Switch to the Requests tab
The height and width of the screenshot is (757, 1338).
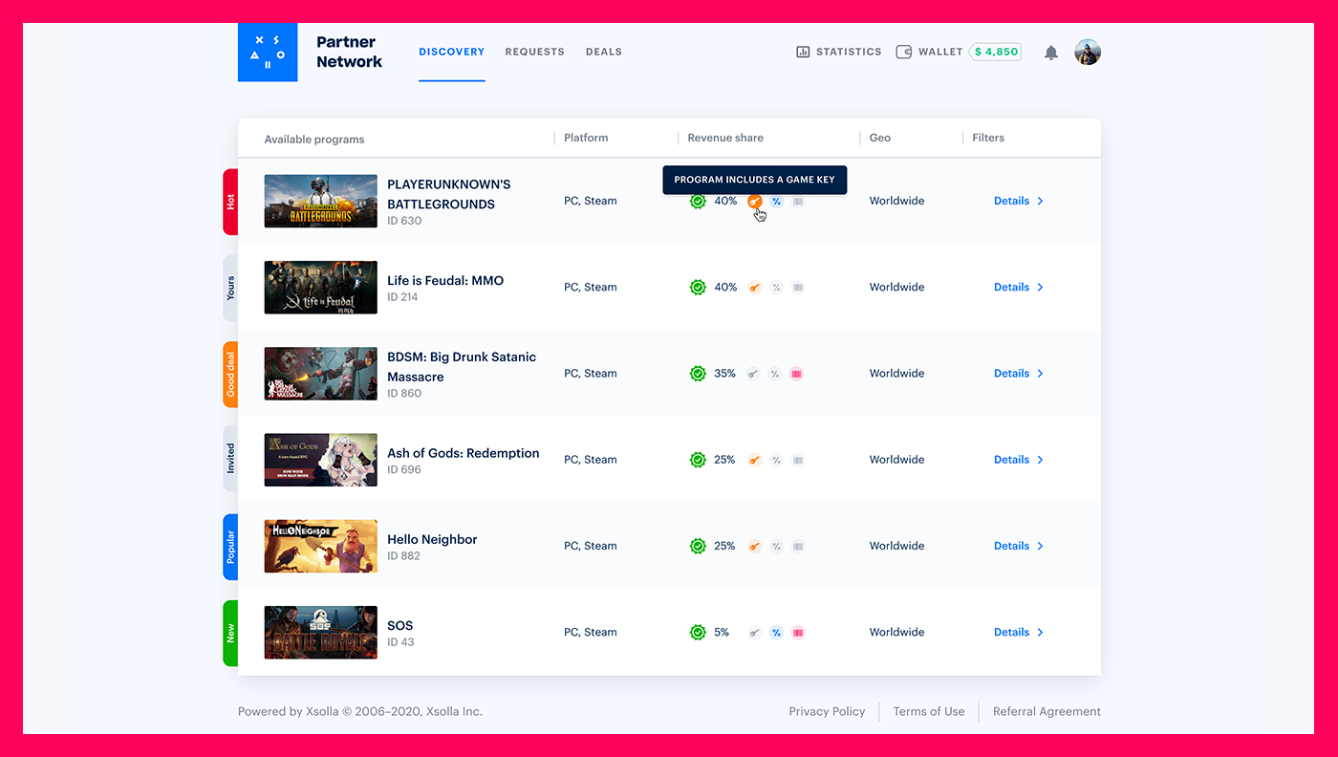(534, 52)
